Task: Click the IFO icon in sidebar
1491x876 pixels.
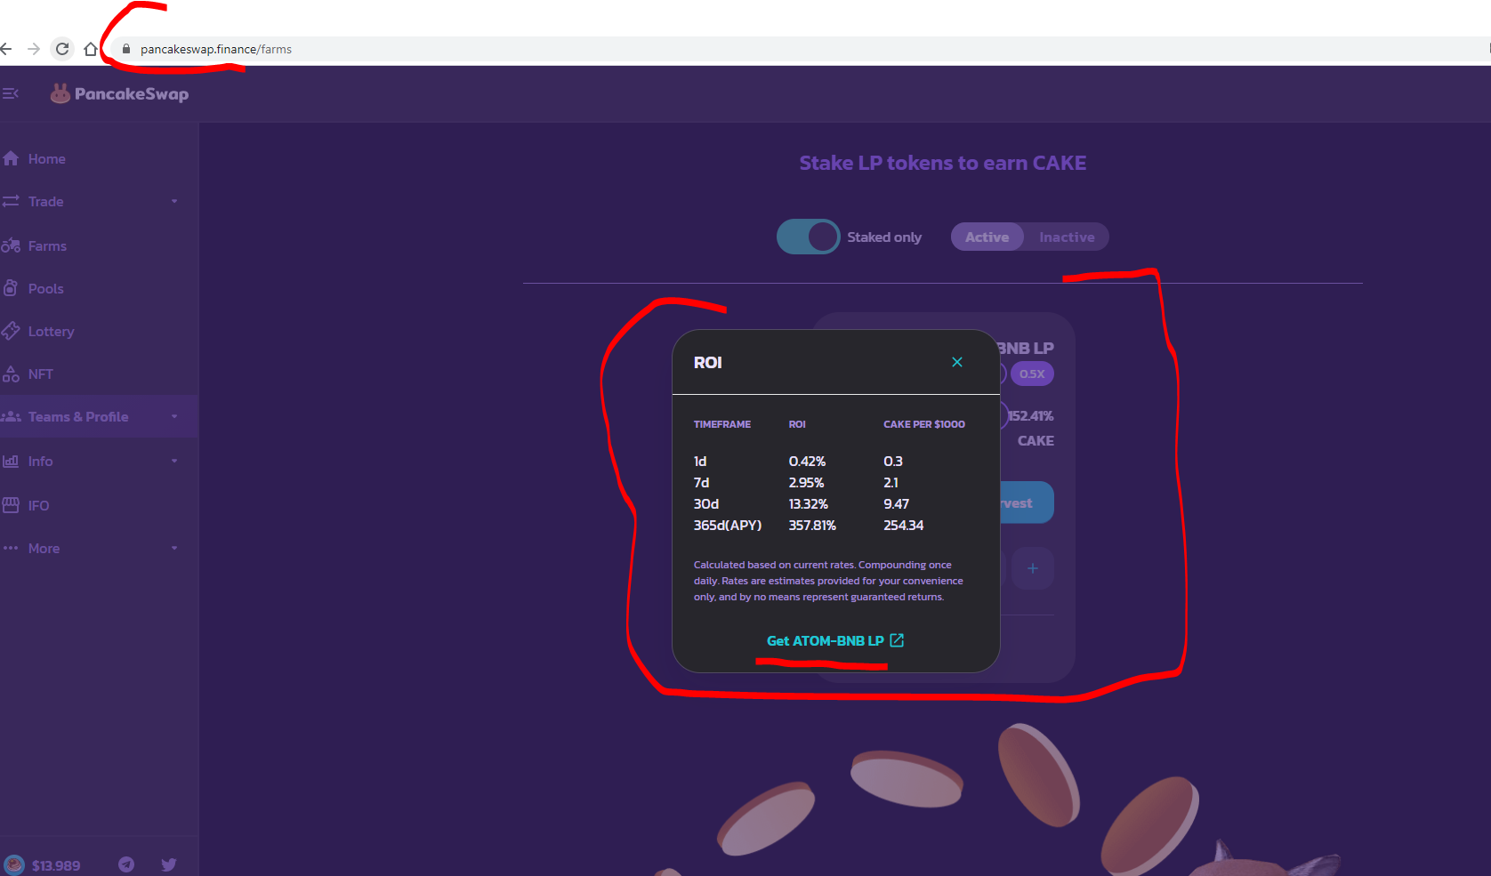Action: pyautogui.click(x=11, y=506)
